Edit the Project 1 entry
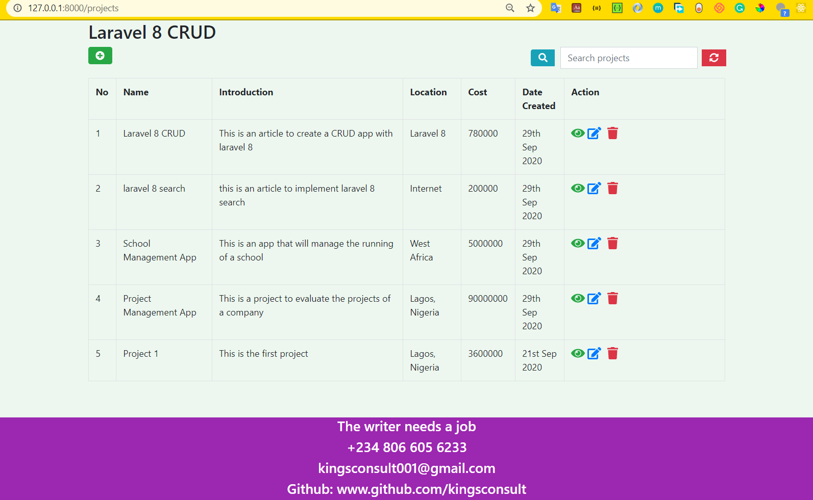 pos(594,353)
